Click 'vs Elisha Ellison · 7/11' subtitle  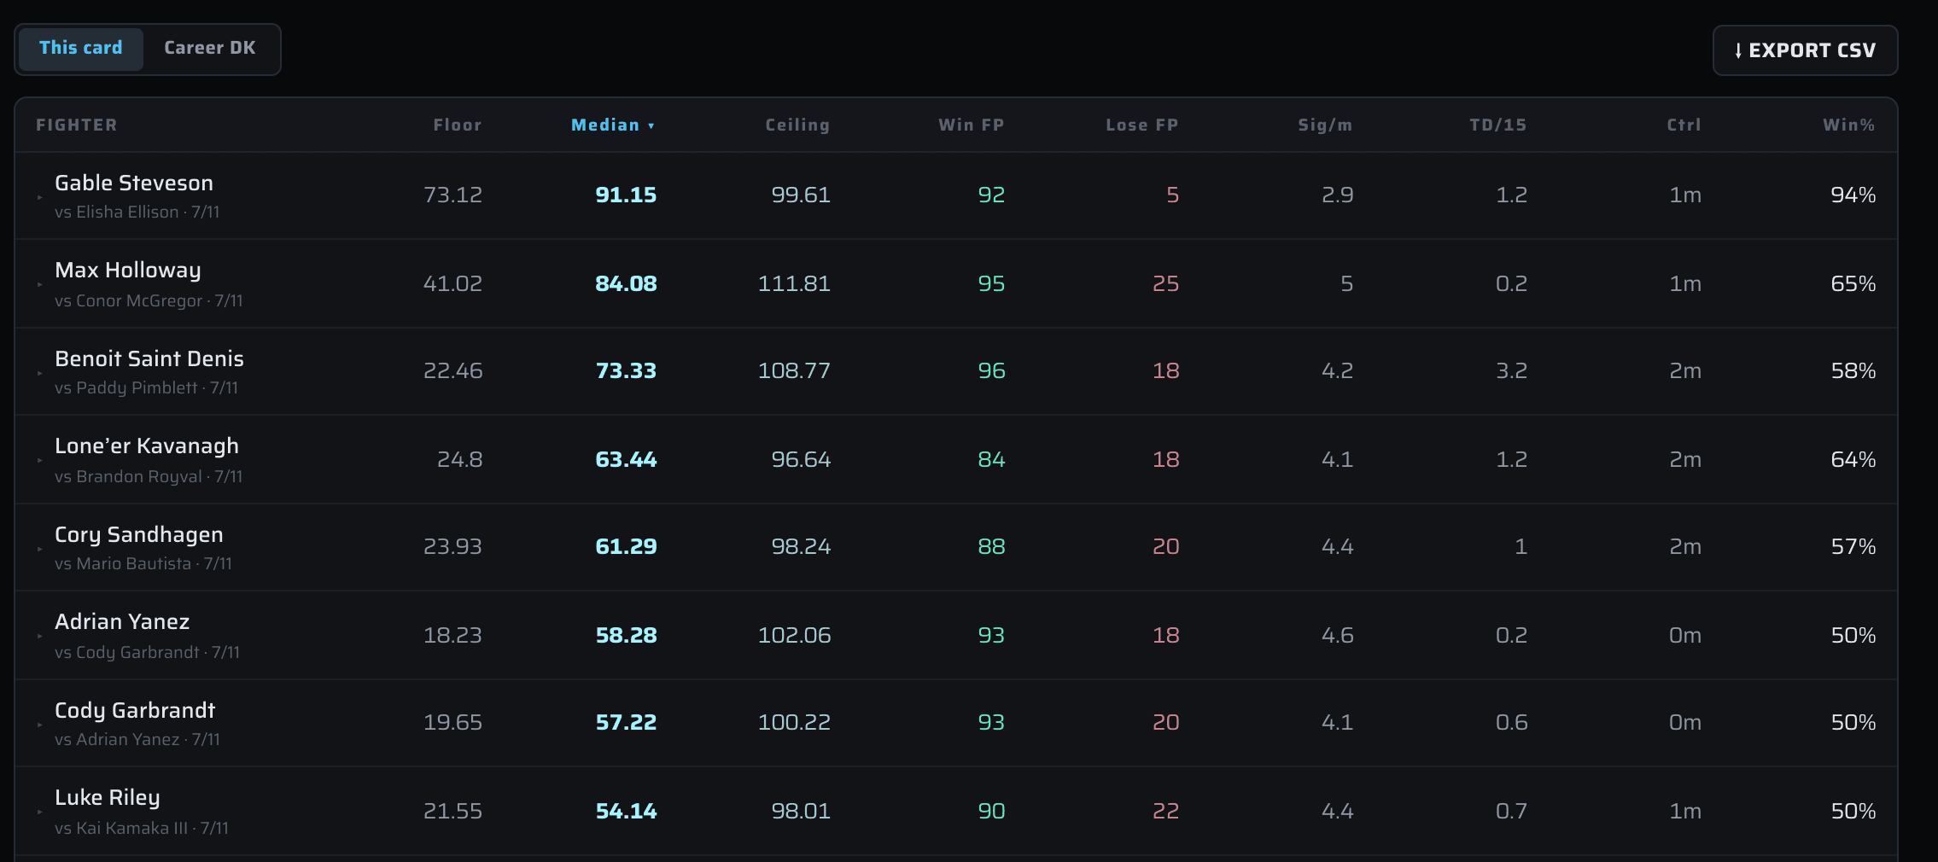pyautogui.click(x=137, y=212)
